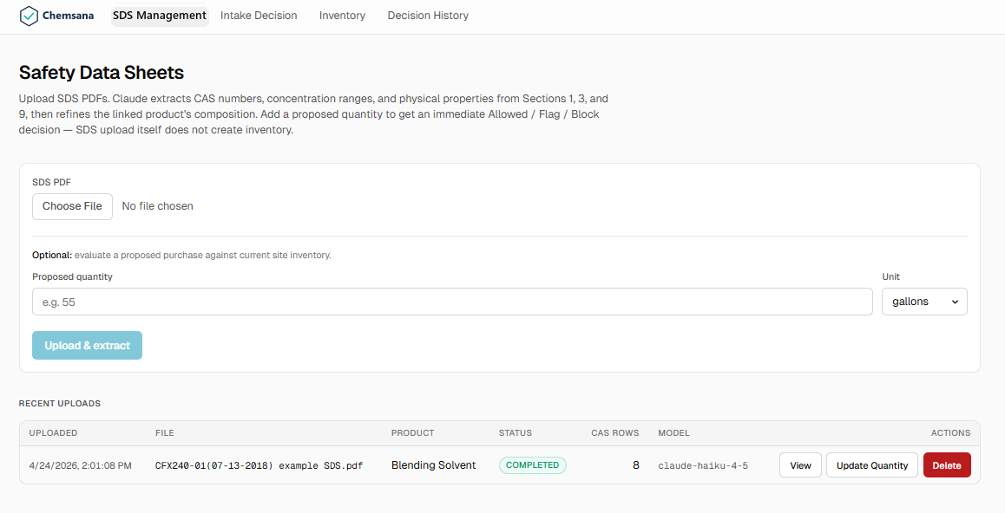Image resolution: width=1005 pixels, height=513 pixels.
Task: Click the PRODUCT column header
Action: 413,433
